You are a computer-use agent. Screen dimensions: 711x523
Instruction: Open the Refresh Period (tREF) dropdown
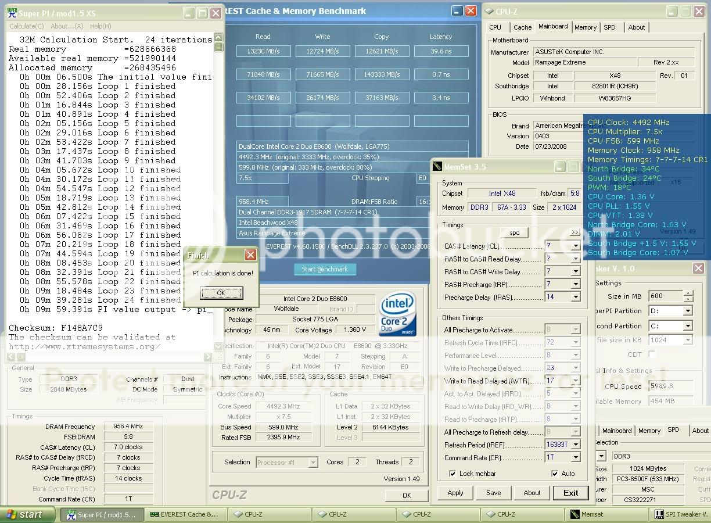575,445
